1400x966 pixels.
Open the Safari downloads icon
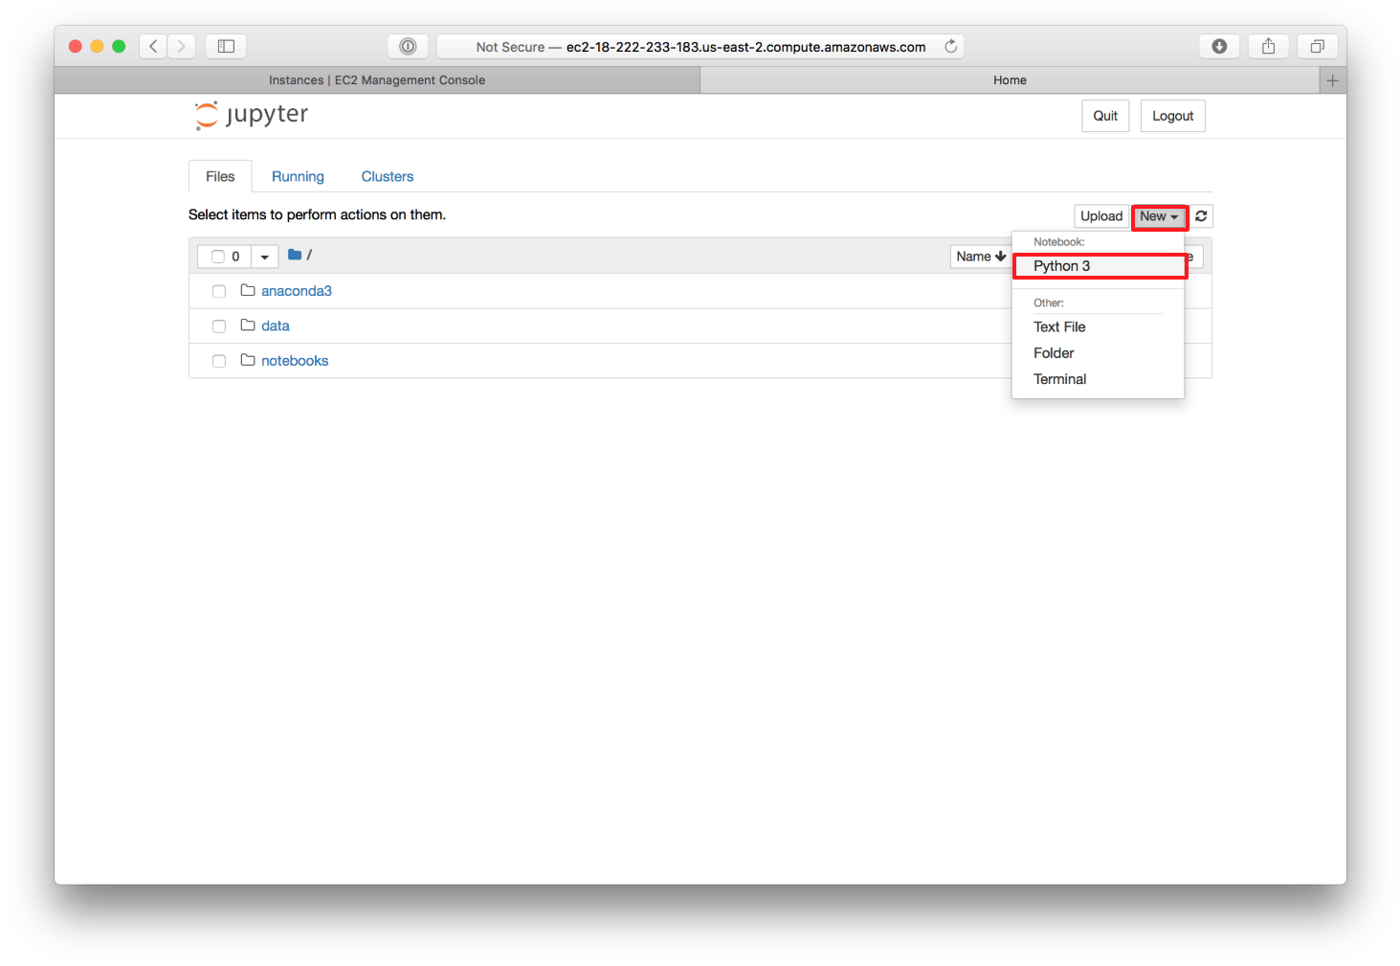point(1219,46)
